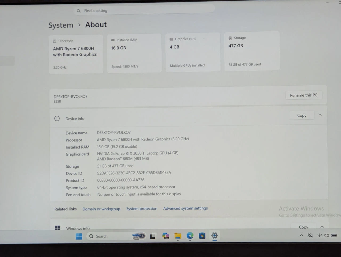
Task: Click the 16.0 GB (15.2 GB usable) value
Action: (x=117, y=147)
